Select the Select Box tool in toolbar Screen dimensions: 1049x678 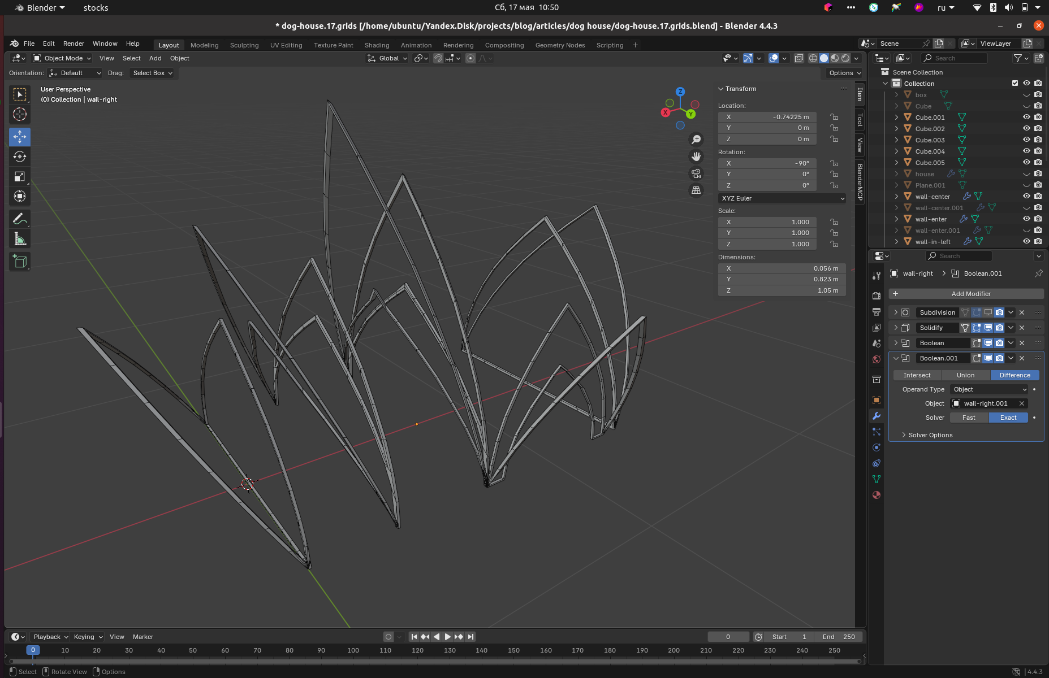tap(20, 94)
